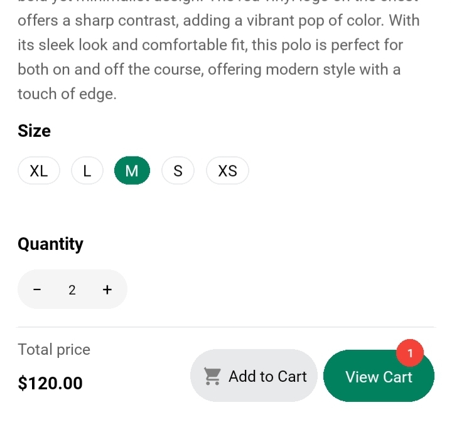This screenshot has width=452, height=422.
Task: Click the Quantity heading
Action: click(x=50, y=244)
